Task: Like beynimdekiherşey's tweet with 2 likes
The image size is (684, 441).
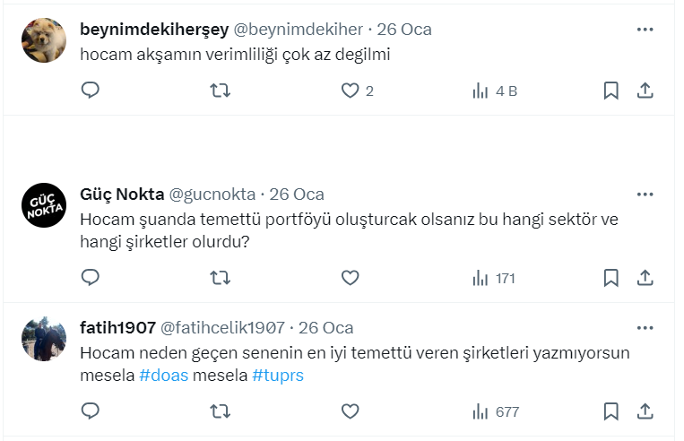Action: pos(350,91)
